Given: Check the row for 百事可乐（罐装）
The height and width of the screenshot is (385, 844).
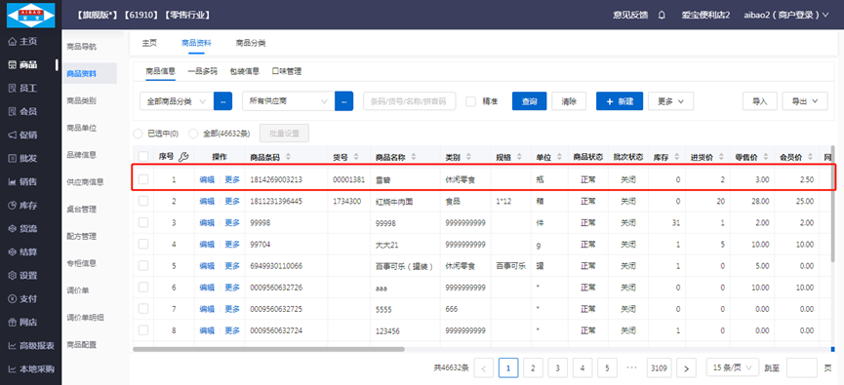Looking at the screenshot, I should click(143, 265).
